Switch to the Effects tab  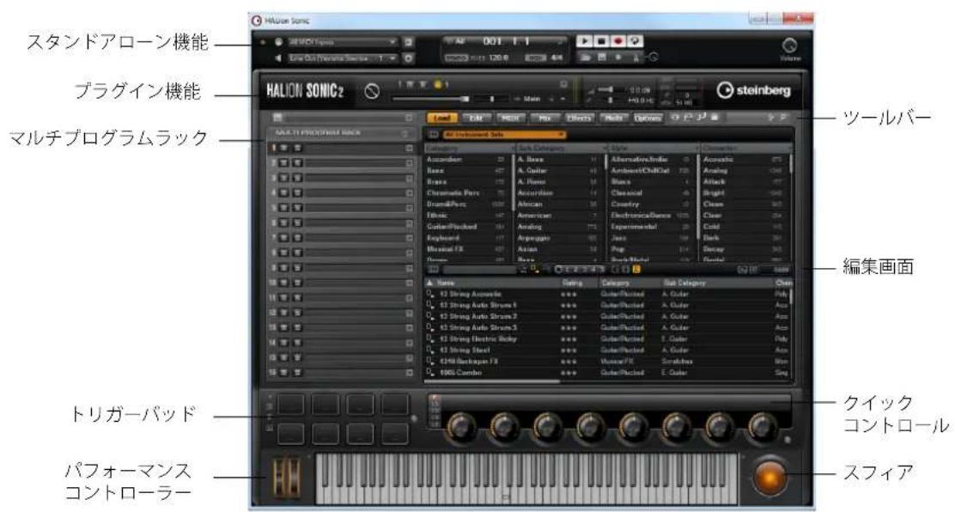coord(579,118)
